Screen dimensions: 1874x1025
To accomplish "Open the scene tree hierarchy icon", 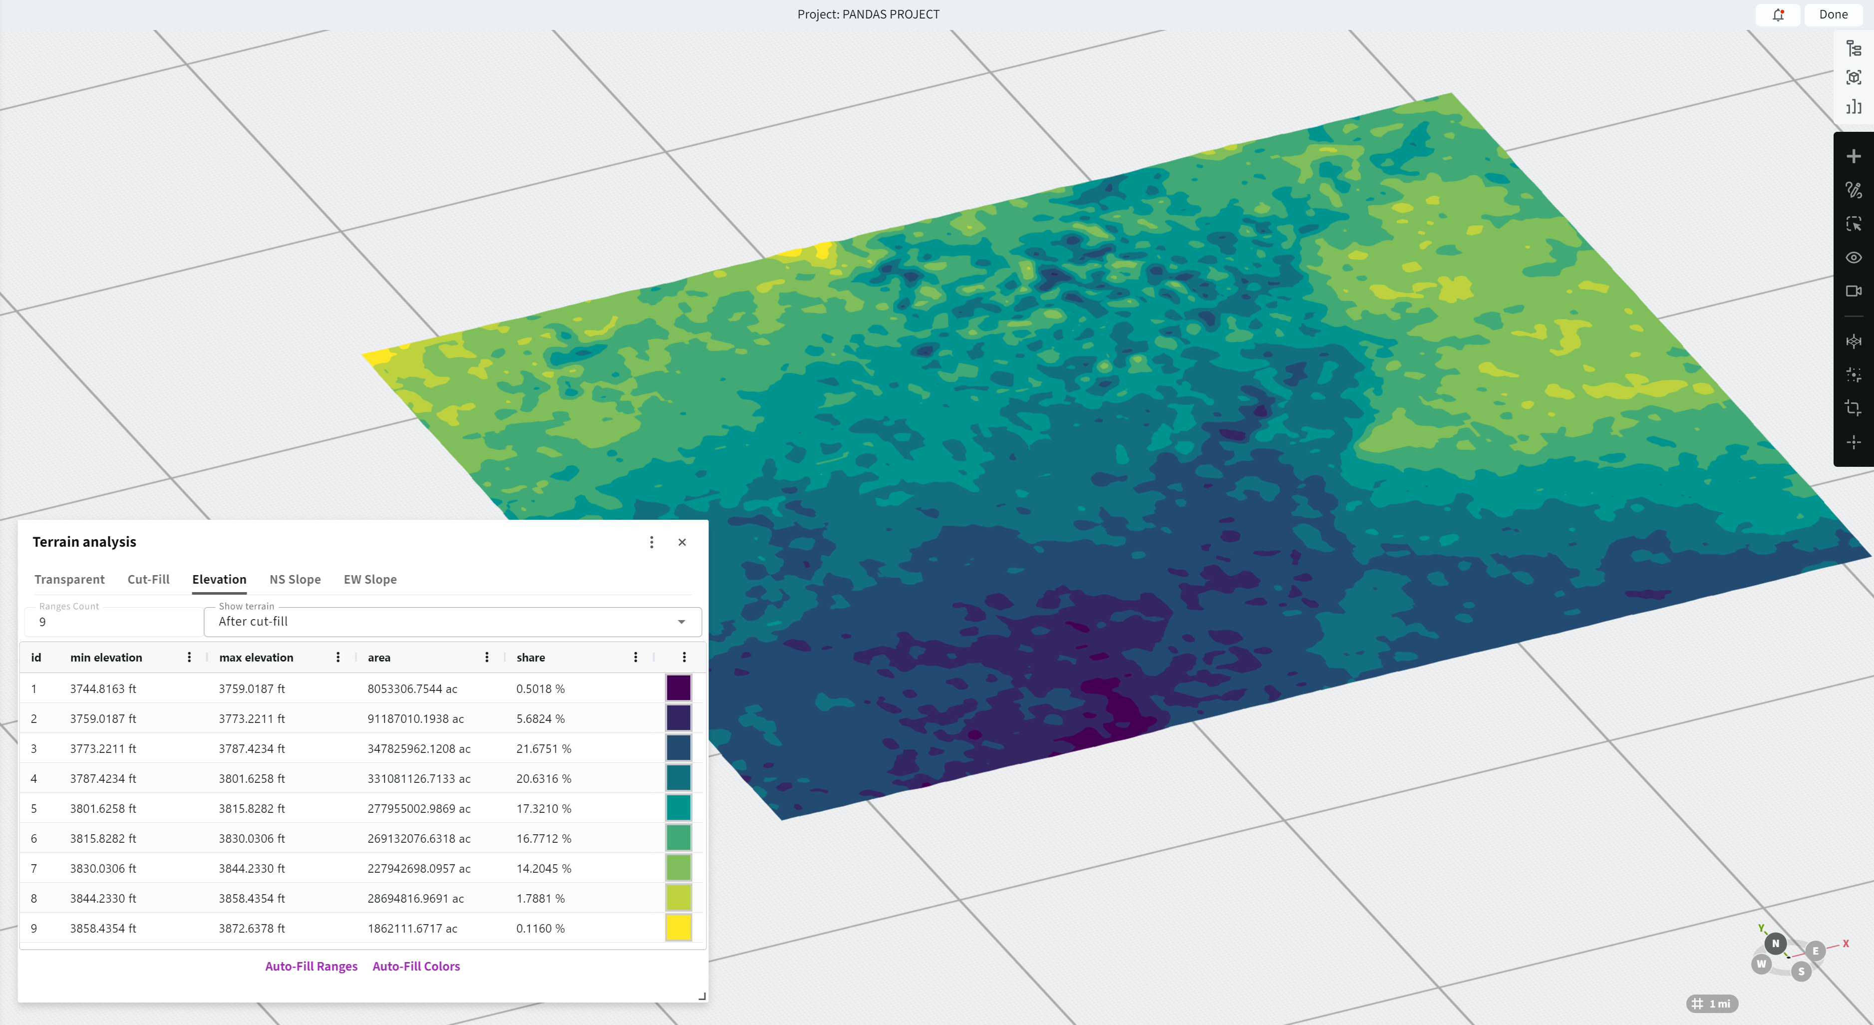I will 1853,49.
